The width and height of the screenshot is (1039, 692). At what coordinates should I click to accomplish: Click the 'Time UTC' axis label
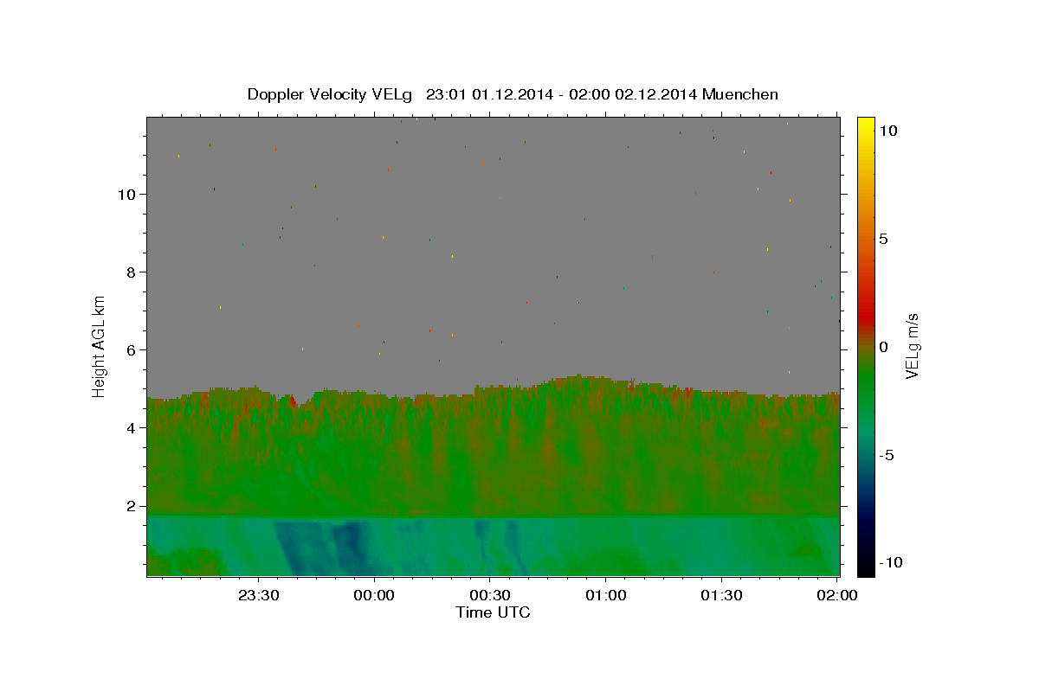[x=493, y=612]
